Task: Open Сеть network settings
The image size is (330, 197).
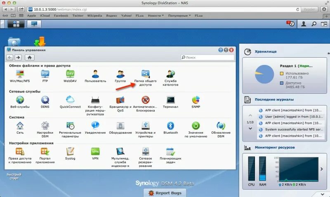Action: tap(20, 128)
